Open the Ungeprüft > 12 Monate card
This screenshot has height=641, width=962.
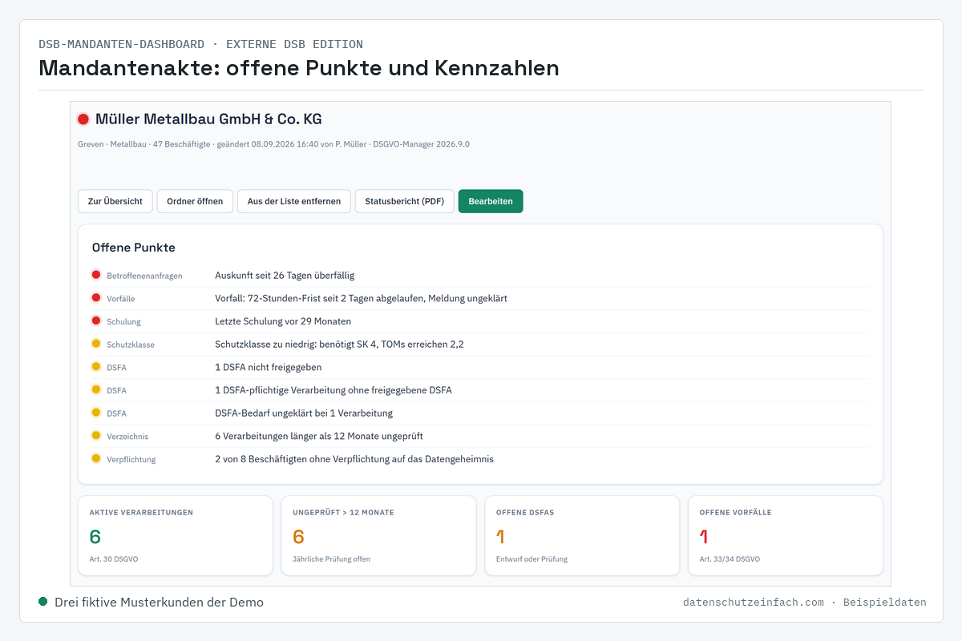pos(379,535)
